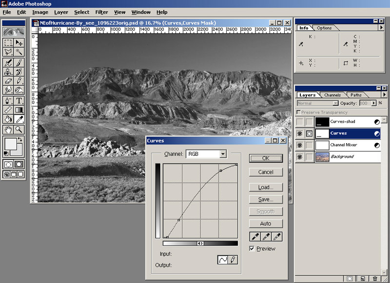The image size is (390, 283).
Task: Select the Eraser tool
Action: pos(8,81)
